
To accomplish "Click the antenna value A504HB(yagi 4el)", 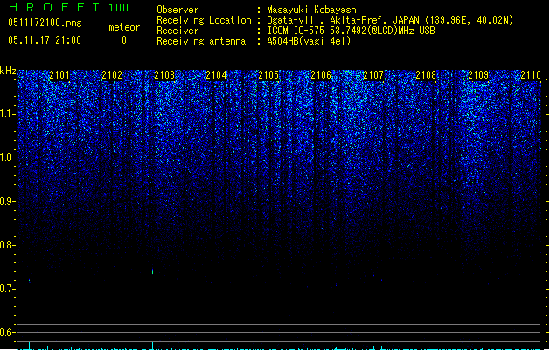I will pyautogui.click(x=309, y=41).
